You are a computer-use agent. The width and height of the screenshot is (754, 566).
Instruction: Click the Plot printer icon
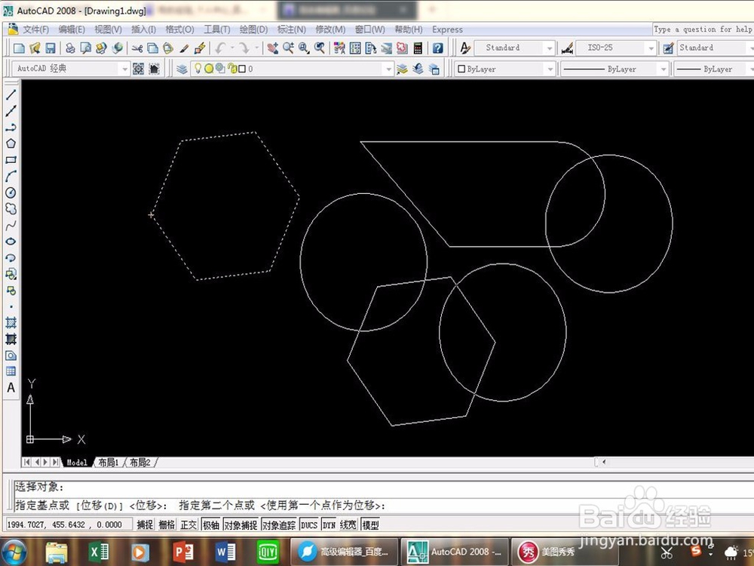click(x=70, y=48)
